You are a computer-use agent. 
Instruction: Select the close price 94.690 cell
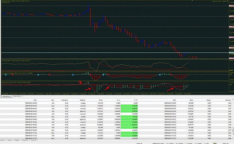191,103
